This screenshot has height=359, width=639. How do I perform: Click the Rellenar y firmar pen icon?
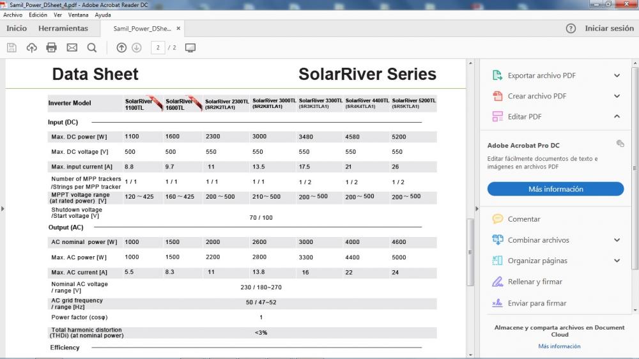[497, 282]
